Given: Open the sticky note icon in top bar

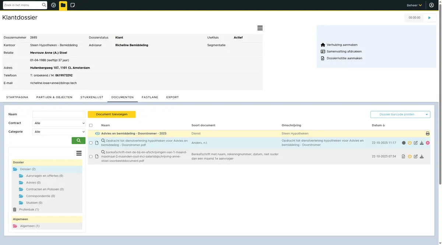Looking at the screenshot, I should point(73,5).
